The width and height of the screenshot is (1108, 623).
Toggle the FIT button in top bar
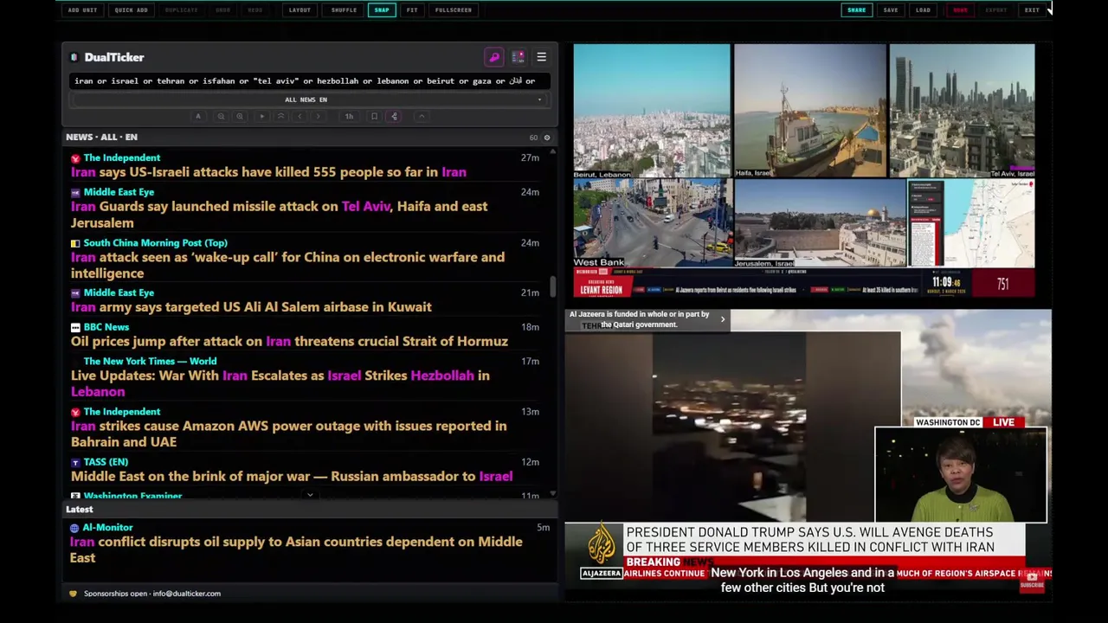coord(412,10)
